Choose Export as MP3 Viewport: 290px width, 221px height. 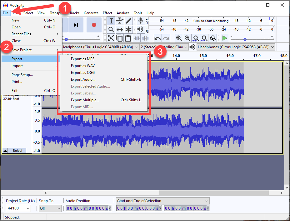(x=104, y=59)
